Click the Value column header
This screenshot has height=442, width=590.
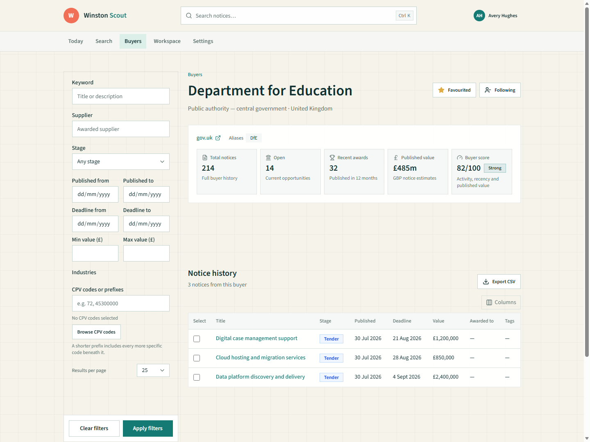pos(438,321)
